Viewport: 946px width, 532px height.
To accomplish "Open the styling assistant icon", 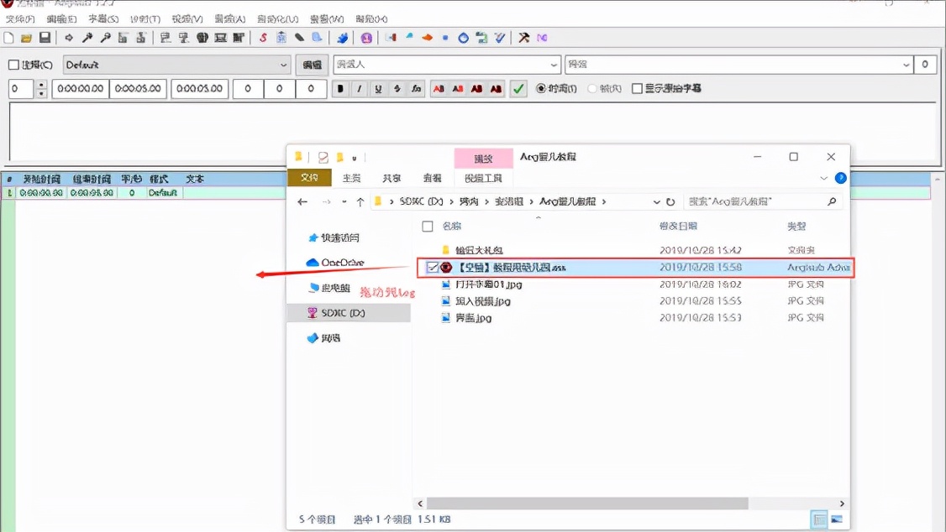I will pyautogui.click(x=409, y=38).
